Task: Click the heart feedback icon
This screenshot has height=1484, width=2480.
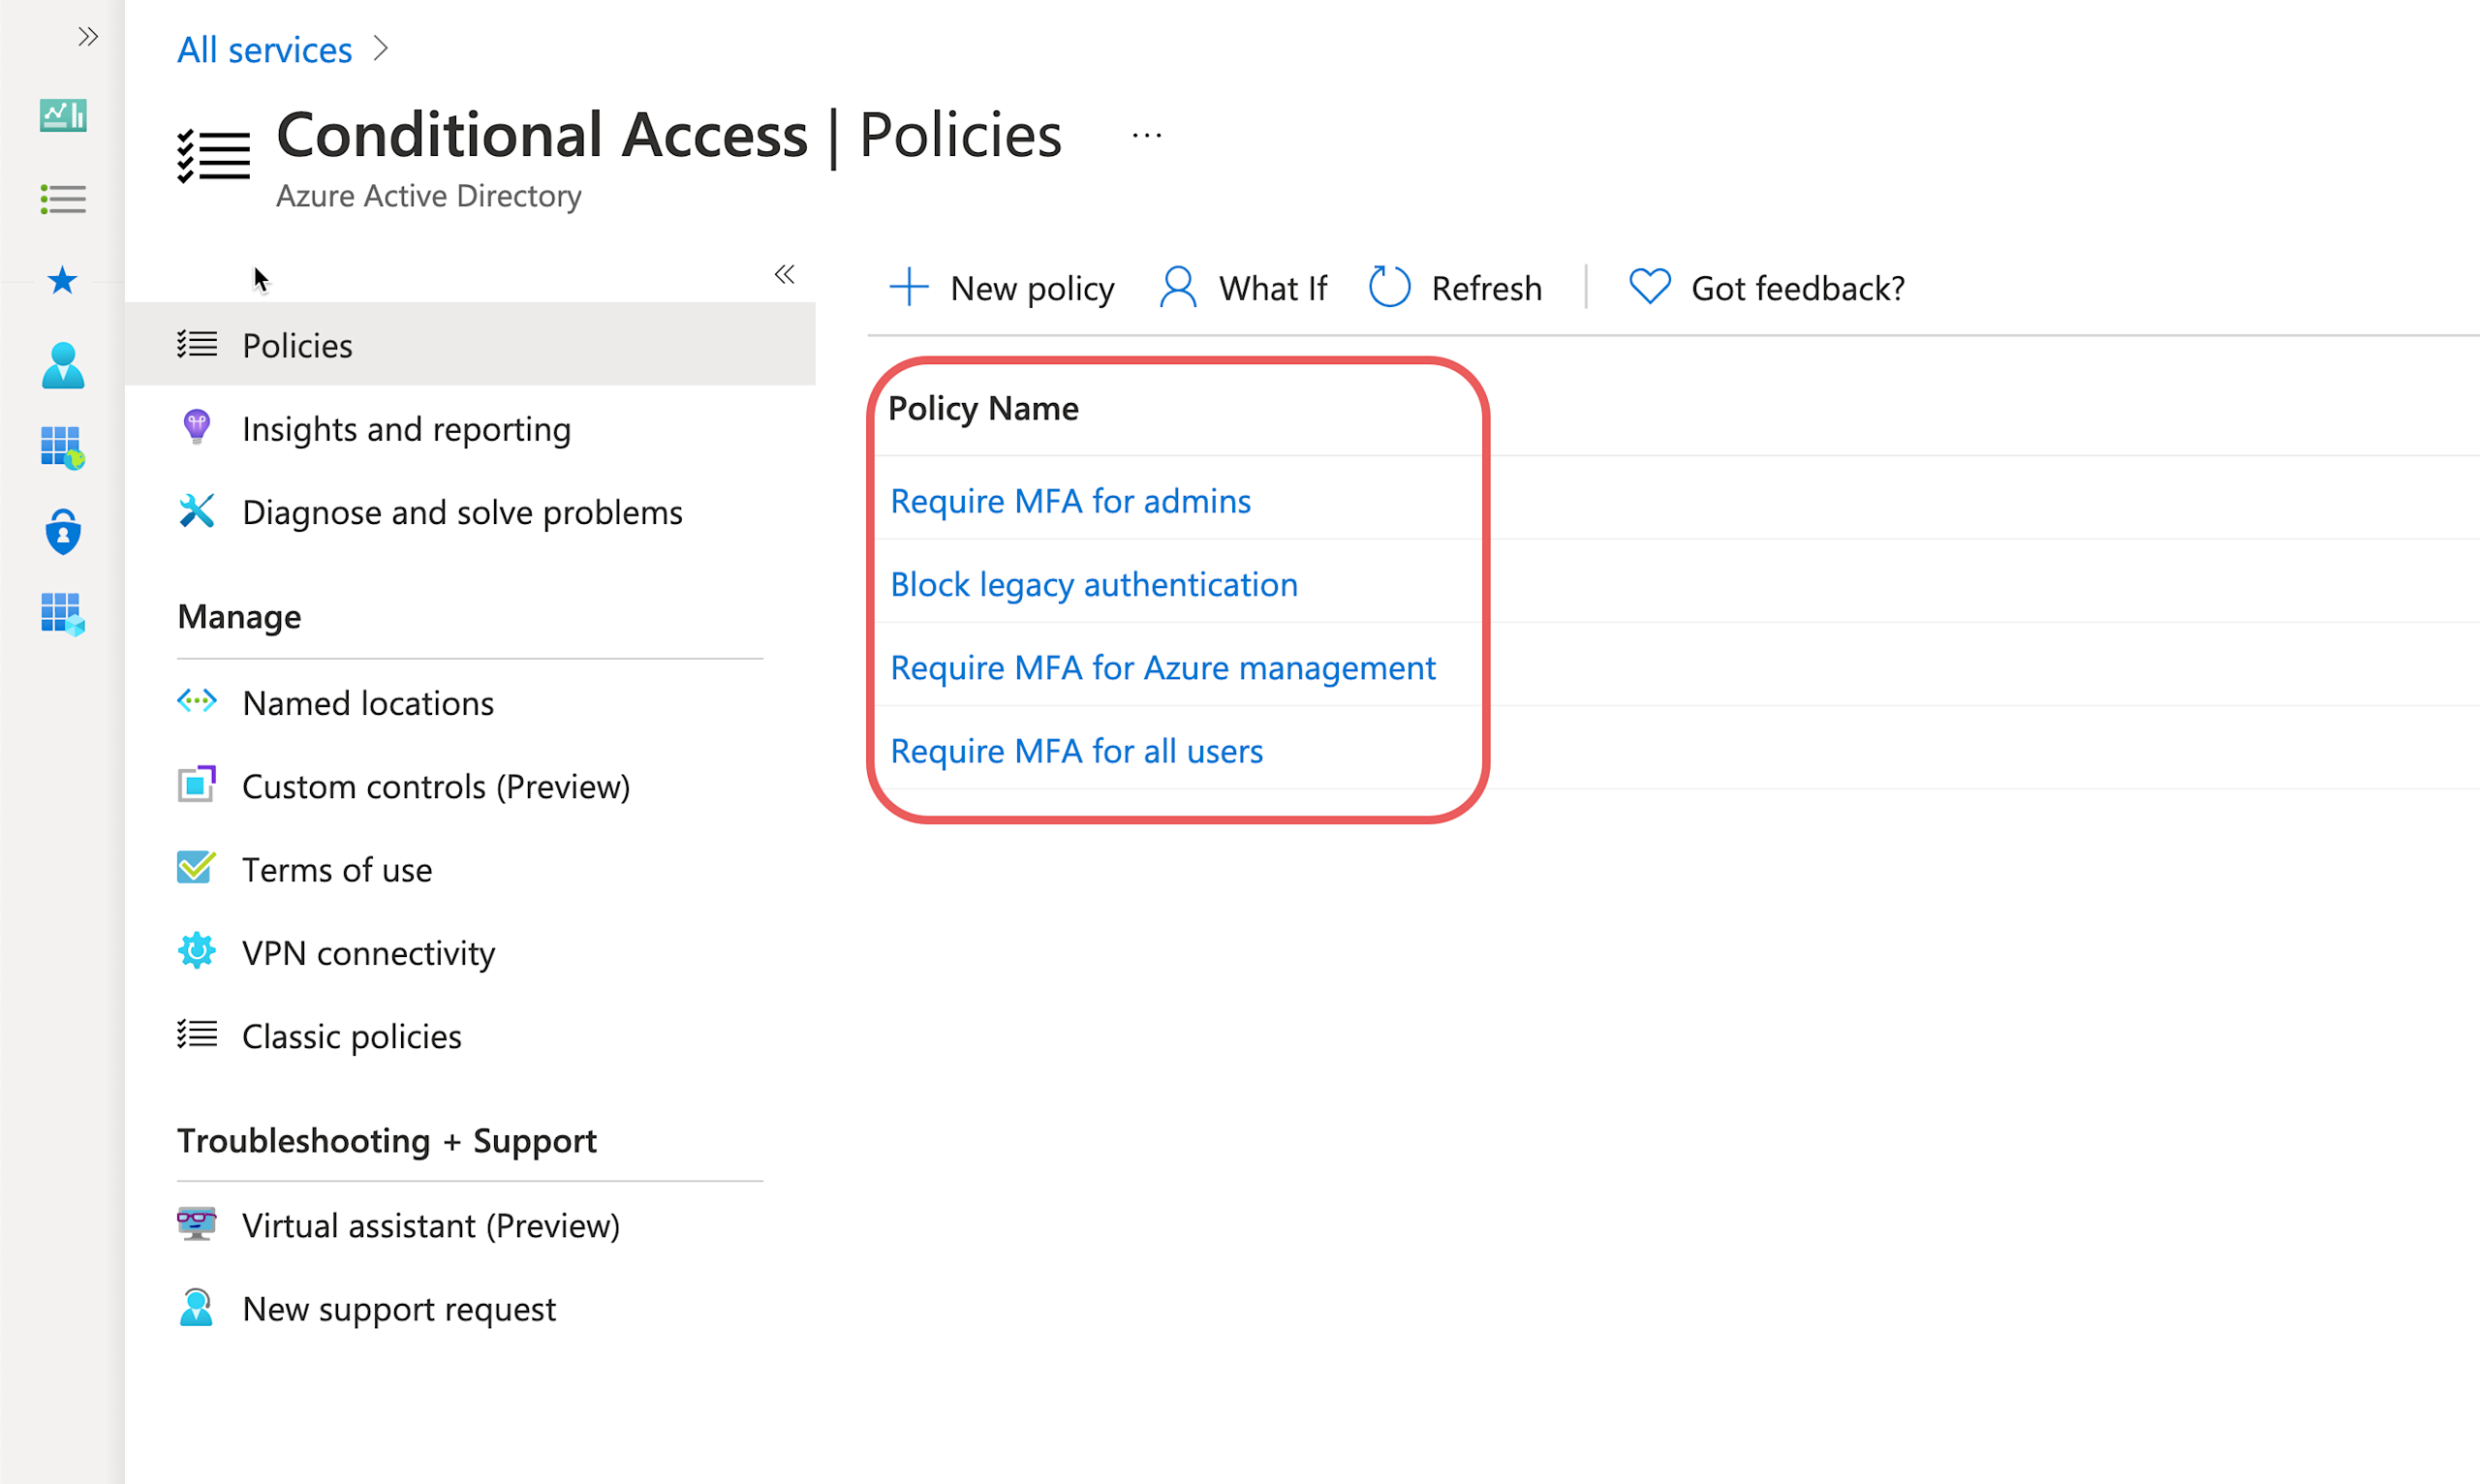Action: pos(1649,287)
